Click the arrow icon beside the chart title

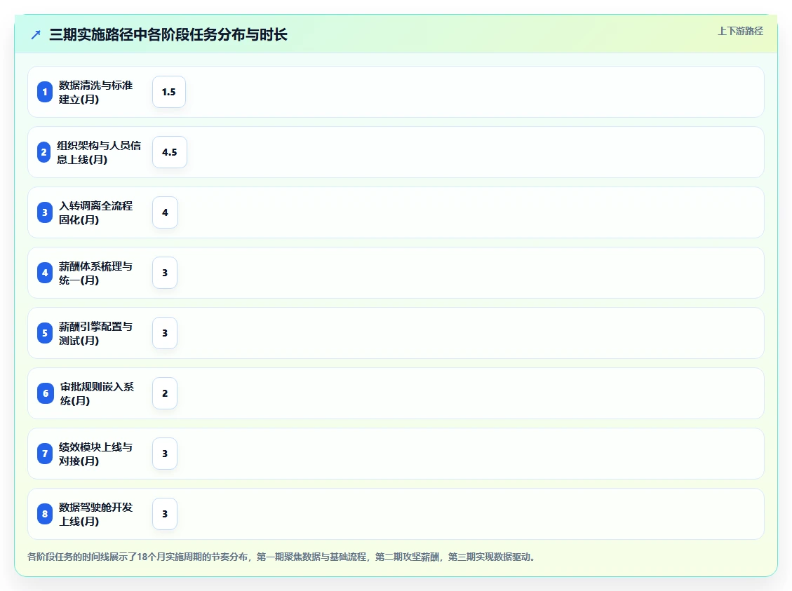35,35
